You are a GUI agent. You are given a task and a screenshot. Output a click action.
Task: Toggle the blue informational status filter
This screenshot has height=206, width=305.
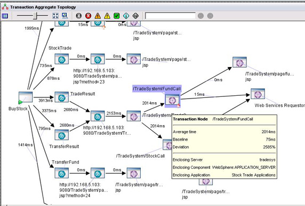(x=126, y=16)
